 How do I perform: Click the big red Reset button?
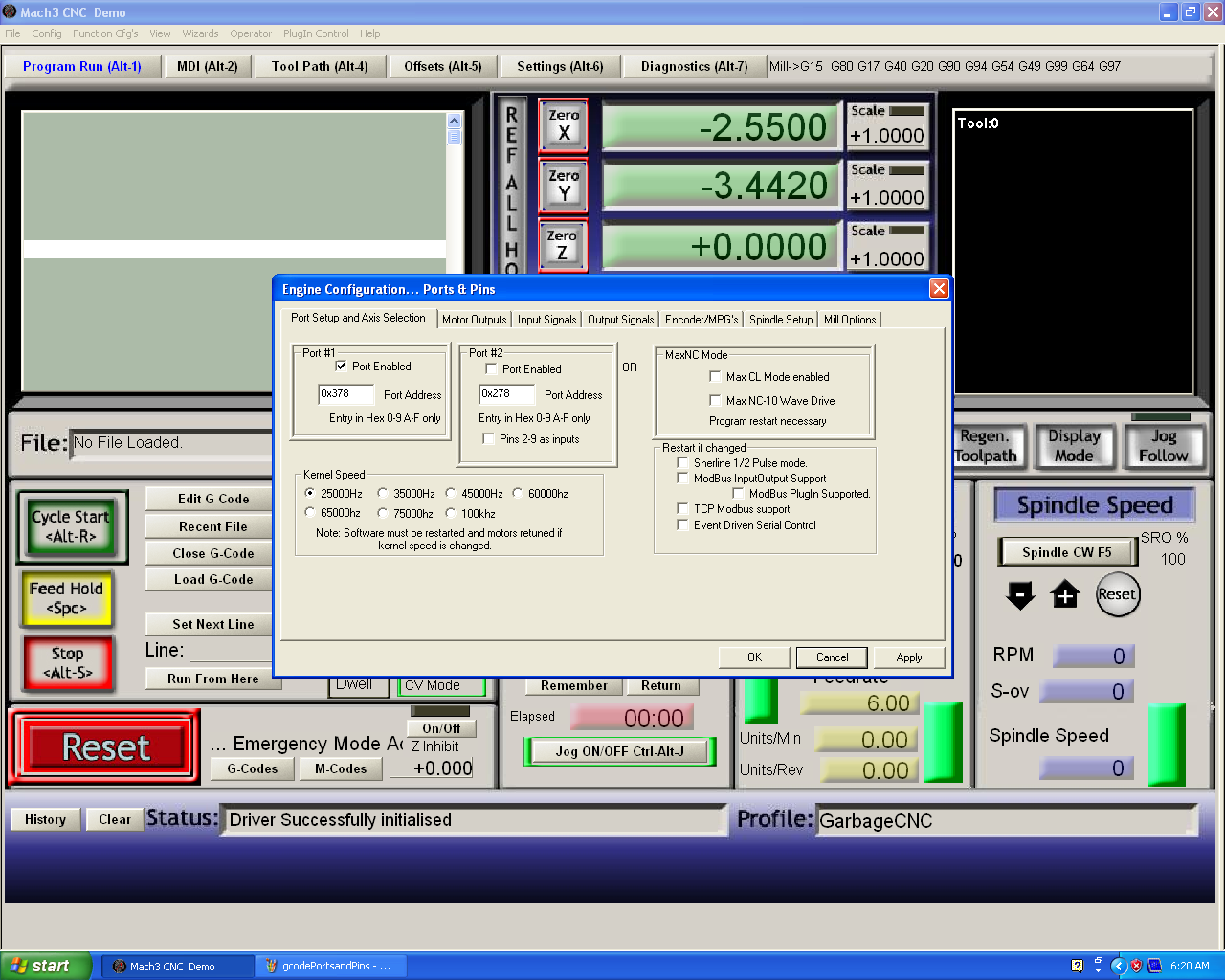105,747
